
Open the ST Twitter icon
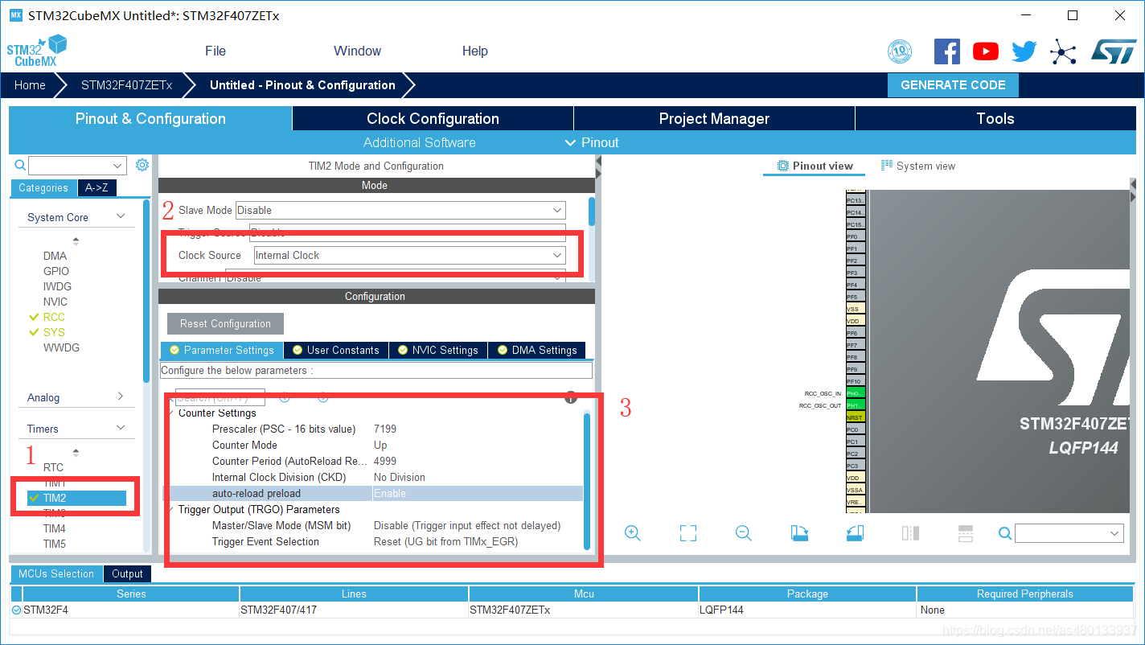click(1024, 51)
